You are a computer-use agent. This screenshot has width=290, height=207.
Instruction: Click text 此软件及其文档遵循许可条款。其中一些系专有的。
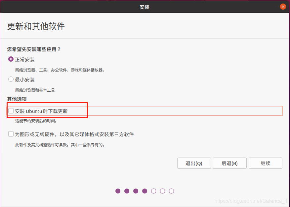(61, 145)
